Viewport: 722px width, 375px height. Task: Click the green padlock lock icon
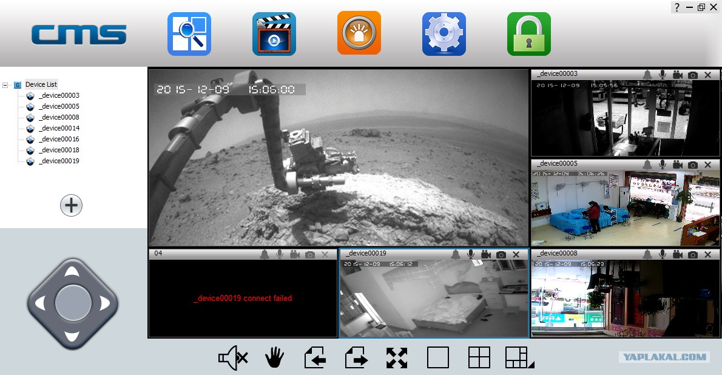[x=528, y=34]
